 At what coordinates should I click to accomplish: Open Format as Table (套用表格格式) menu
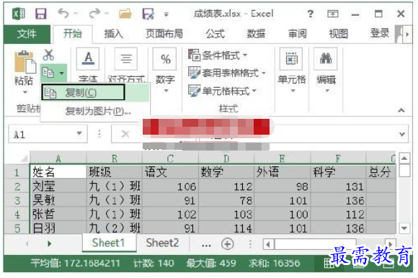(227, 73)
